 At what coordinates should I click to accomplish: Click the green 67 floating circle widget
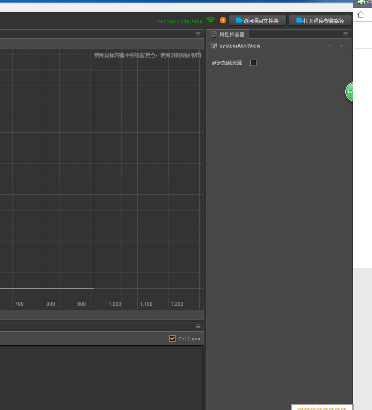click(x=349, y=91)
